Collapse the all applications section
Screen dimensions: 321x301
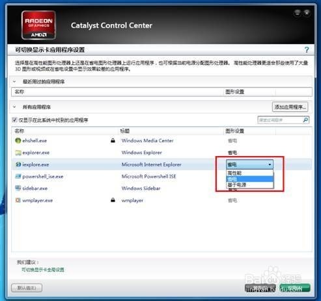tap(14, 107)
